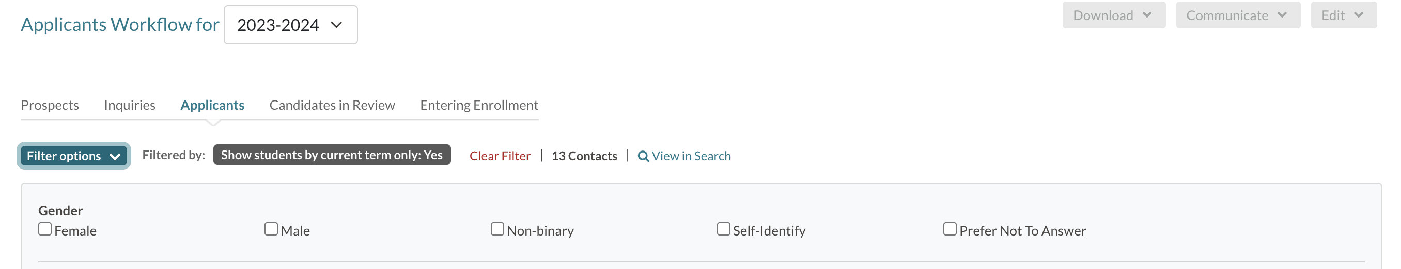Open the Candidates in Review tab
Image resolution: width=1401 pixels, height=269 pixels.
[332, 105]
